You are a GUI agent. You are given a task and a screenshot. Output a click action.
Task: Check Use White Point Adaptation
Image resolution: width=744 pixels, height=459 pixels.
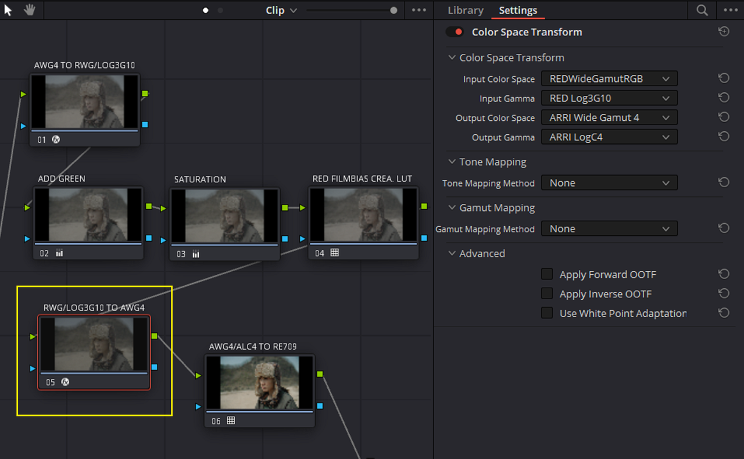coord(547,313)
